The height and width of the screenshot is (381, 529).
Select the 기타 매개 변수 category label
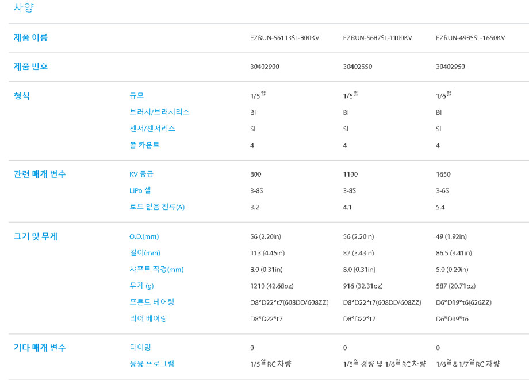tap(40, 348)
